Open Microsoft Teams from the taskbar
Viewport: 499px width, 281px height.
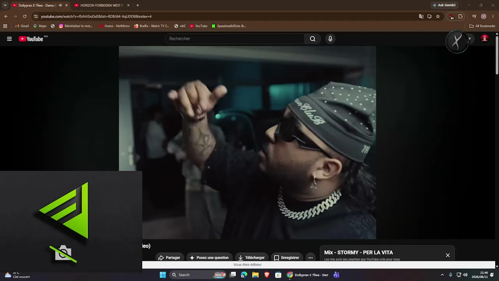[x=336, y=275]
